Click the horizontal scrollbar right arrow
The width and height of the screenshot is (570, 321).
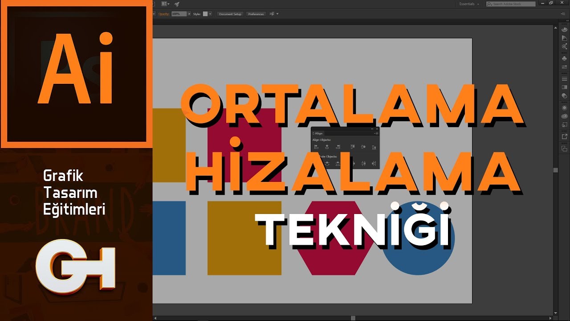pos(550,318)
